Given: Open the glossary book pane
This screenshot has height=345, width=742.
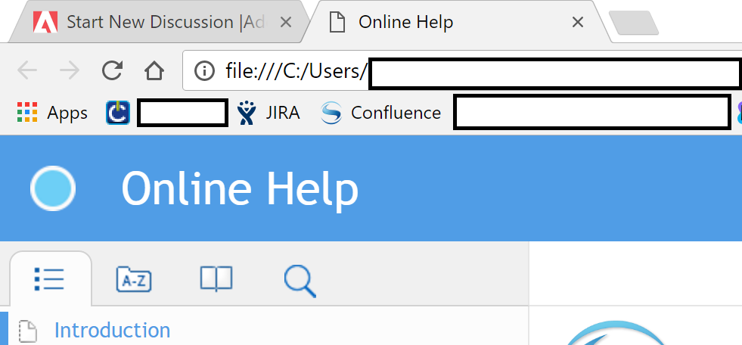Looking at the screenshot, I should 216,278.
